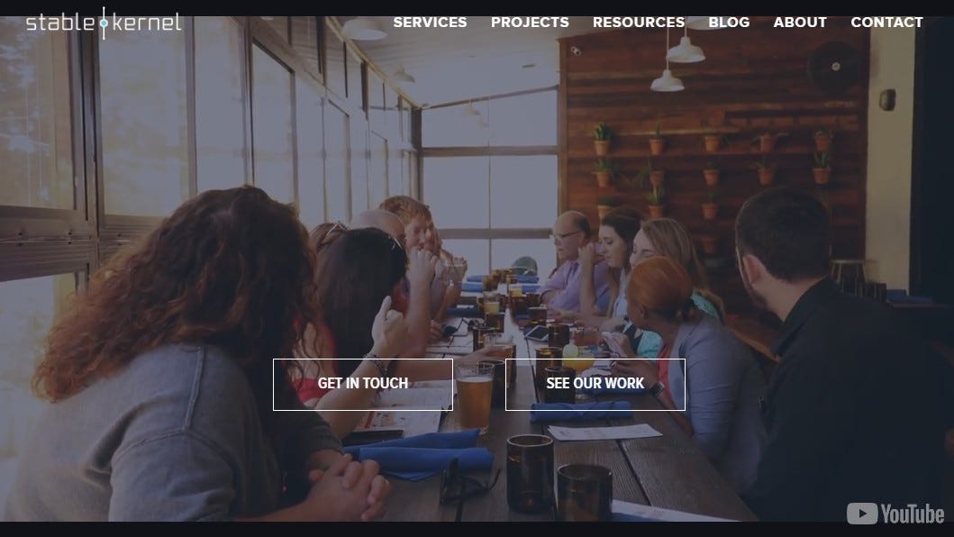Open the Contact page link
The height and width of the screenshot is (537, 954).
click(886, 23)
